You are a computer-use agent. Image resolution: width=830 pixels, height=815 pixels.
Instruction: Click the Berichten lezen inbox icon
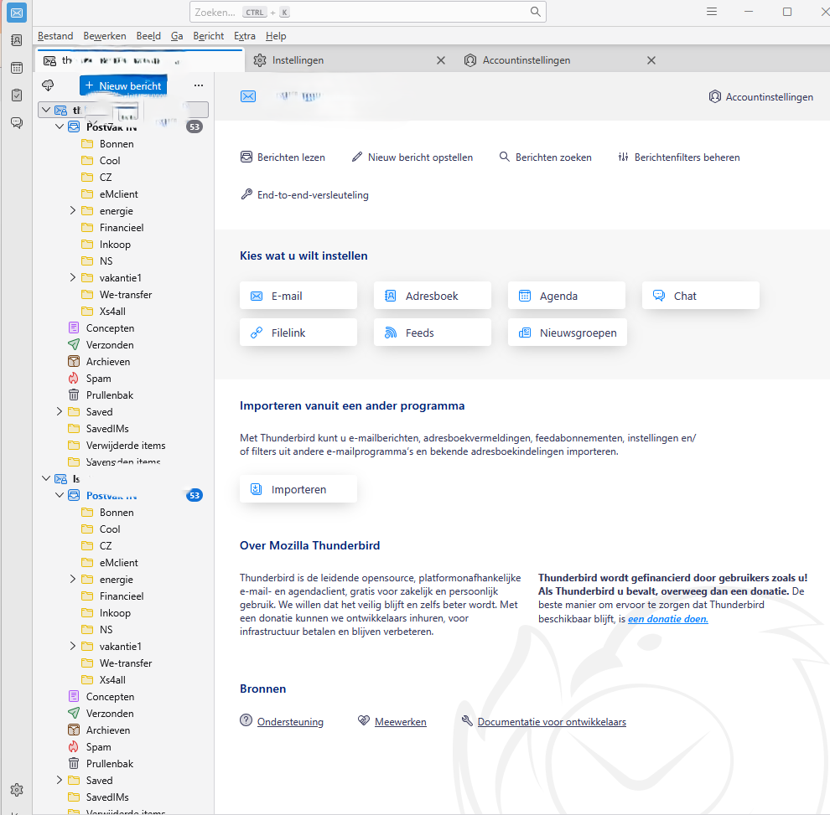[246, 157]
